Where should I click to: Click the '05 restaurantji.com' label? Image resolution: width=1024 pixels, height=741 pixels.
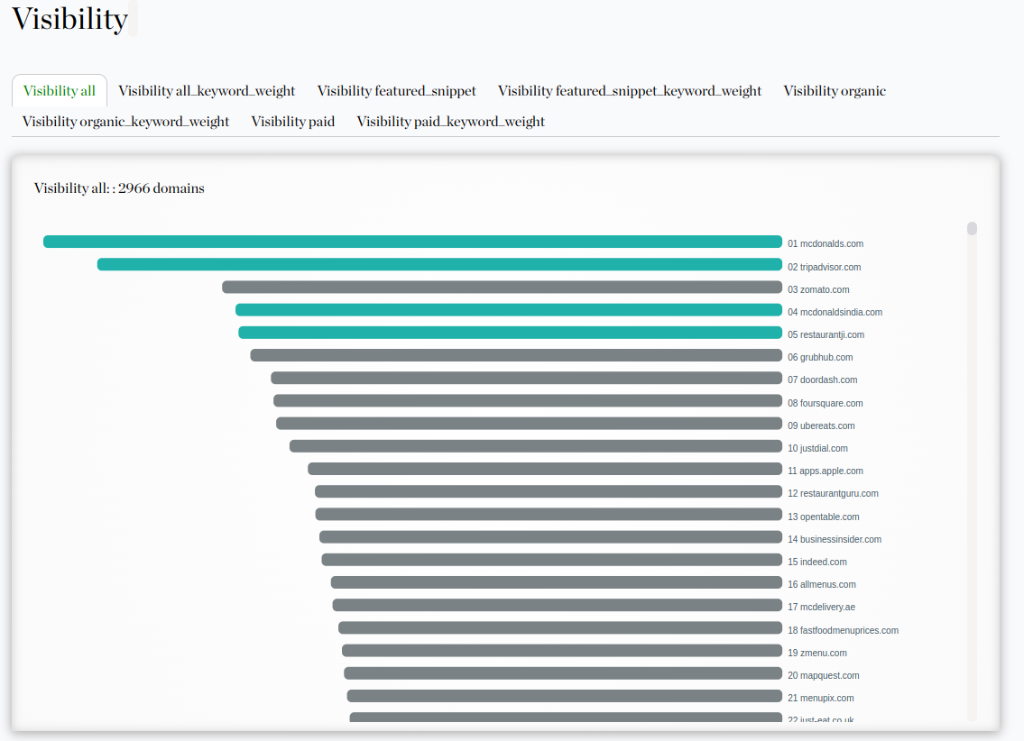coord(826,334)
